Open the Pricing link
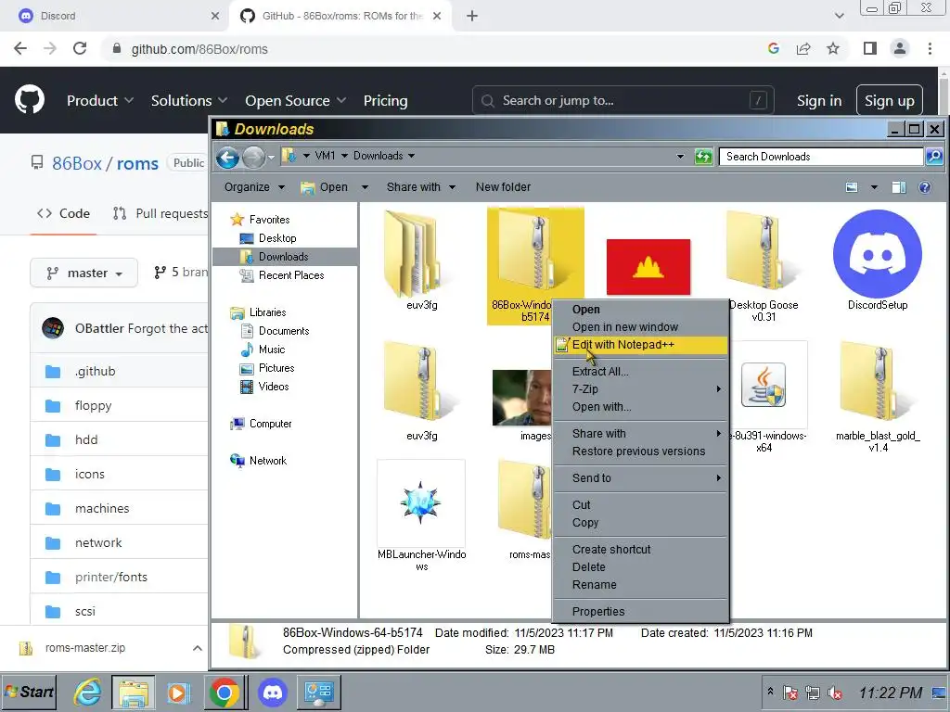The image size is (950, 712). 385,100
